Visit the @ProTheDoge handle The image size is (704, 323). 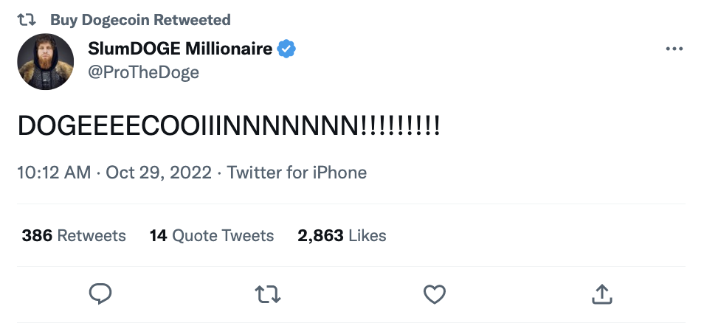click(x=143, y=72)
